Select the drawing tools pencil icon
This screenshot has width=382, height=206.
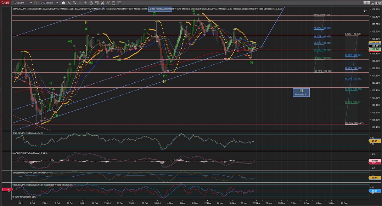click(69, 2)
